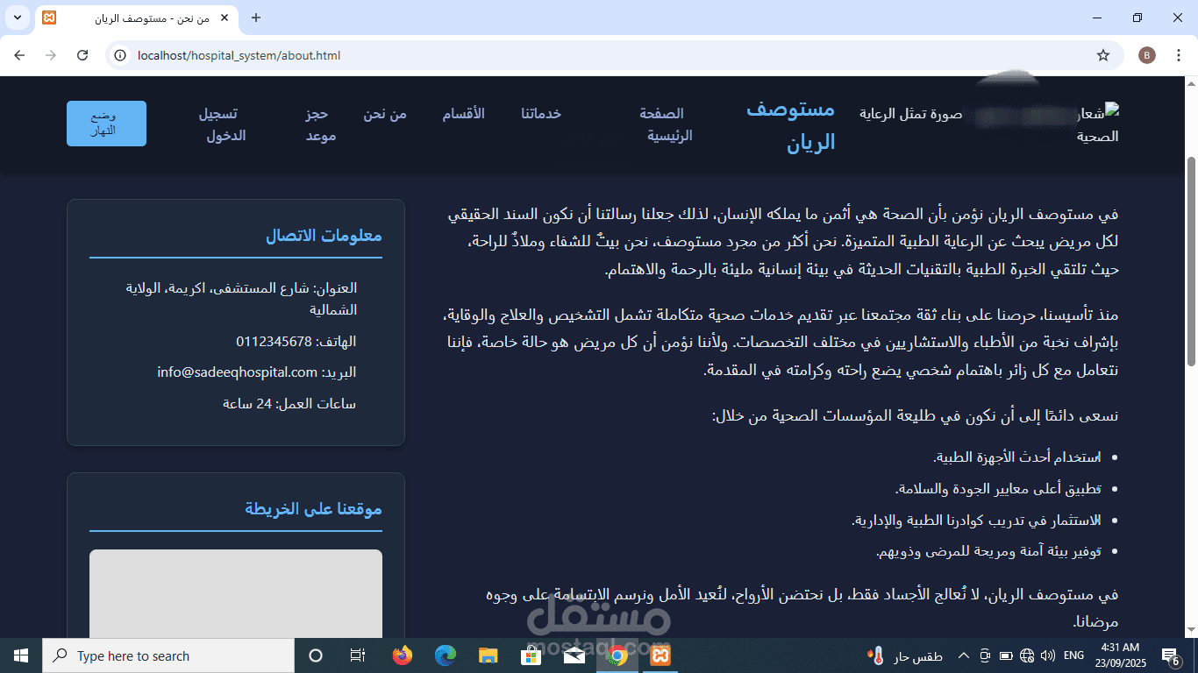This screenshot has height=673, width=1198.
Task: Show hidden tray icons chevron
Action: point(963,655)
